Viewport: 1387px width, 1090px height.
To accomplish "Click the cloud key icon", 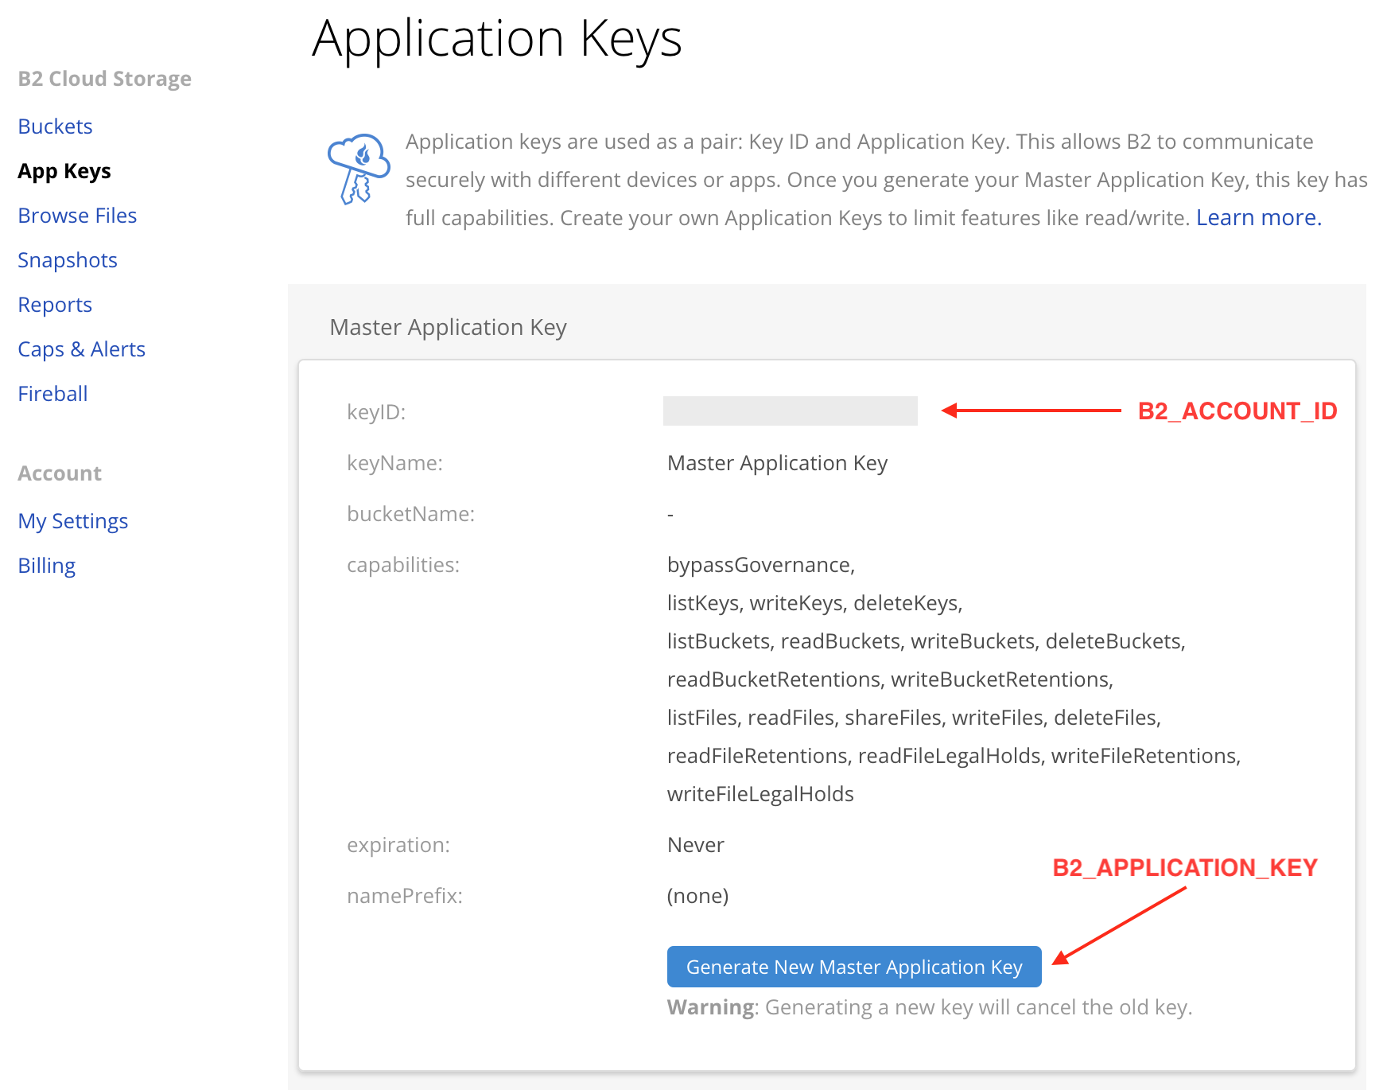I will pos(359,169).
